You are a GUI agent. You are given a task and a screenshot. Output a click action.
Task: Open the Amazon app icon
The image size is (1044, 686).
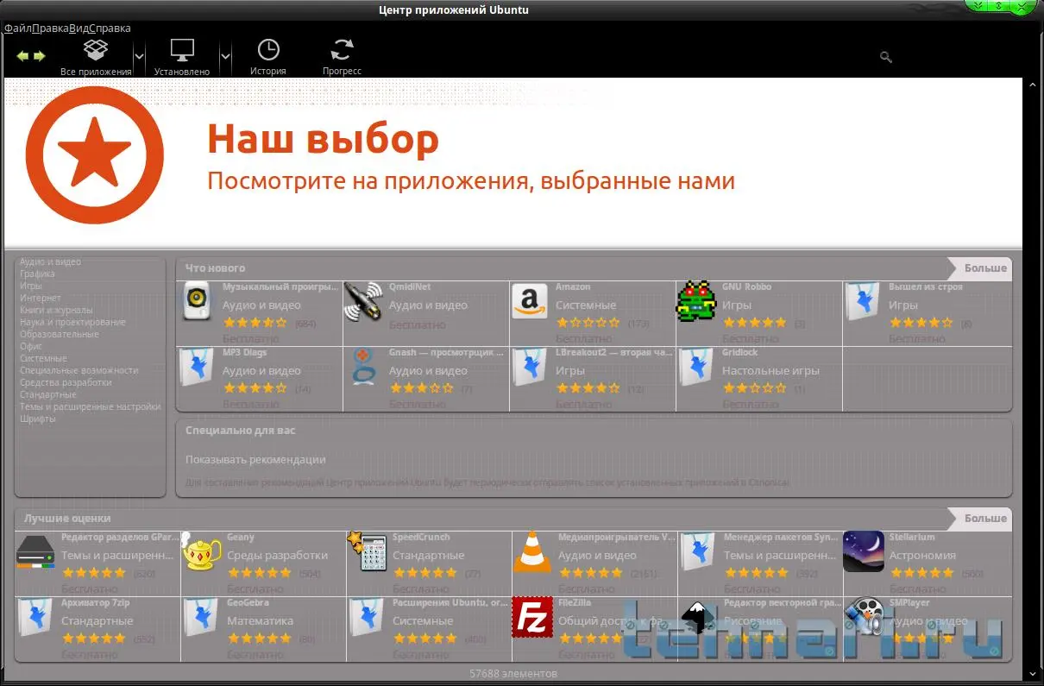coord(530,301)
